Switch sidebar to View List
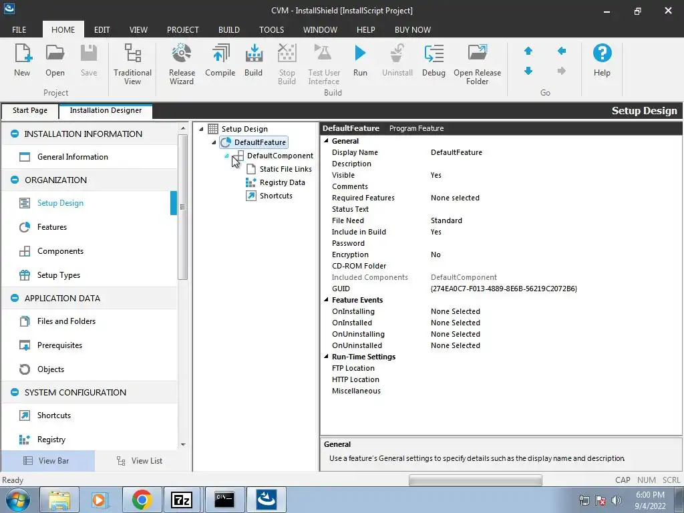This screenshot has width=684, height=513. coord(140,461)
